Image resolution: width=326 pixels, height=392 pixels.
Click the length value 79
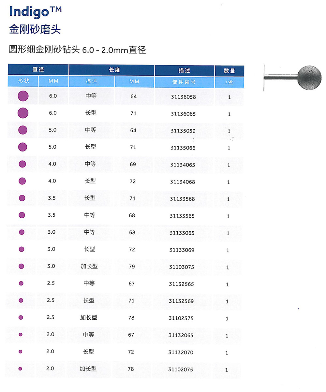pyautogui.click(x=132, y=267)
